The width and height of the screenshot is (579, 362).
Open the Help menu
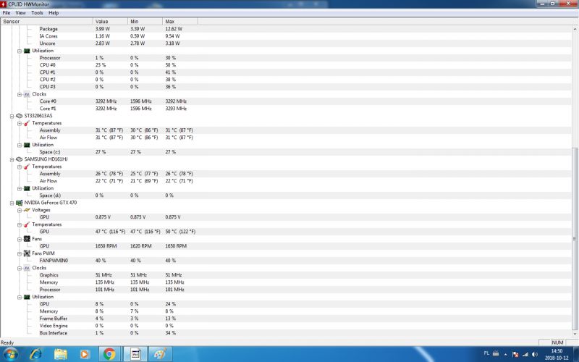point(54,12)
